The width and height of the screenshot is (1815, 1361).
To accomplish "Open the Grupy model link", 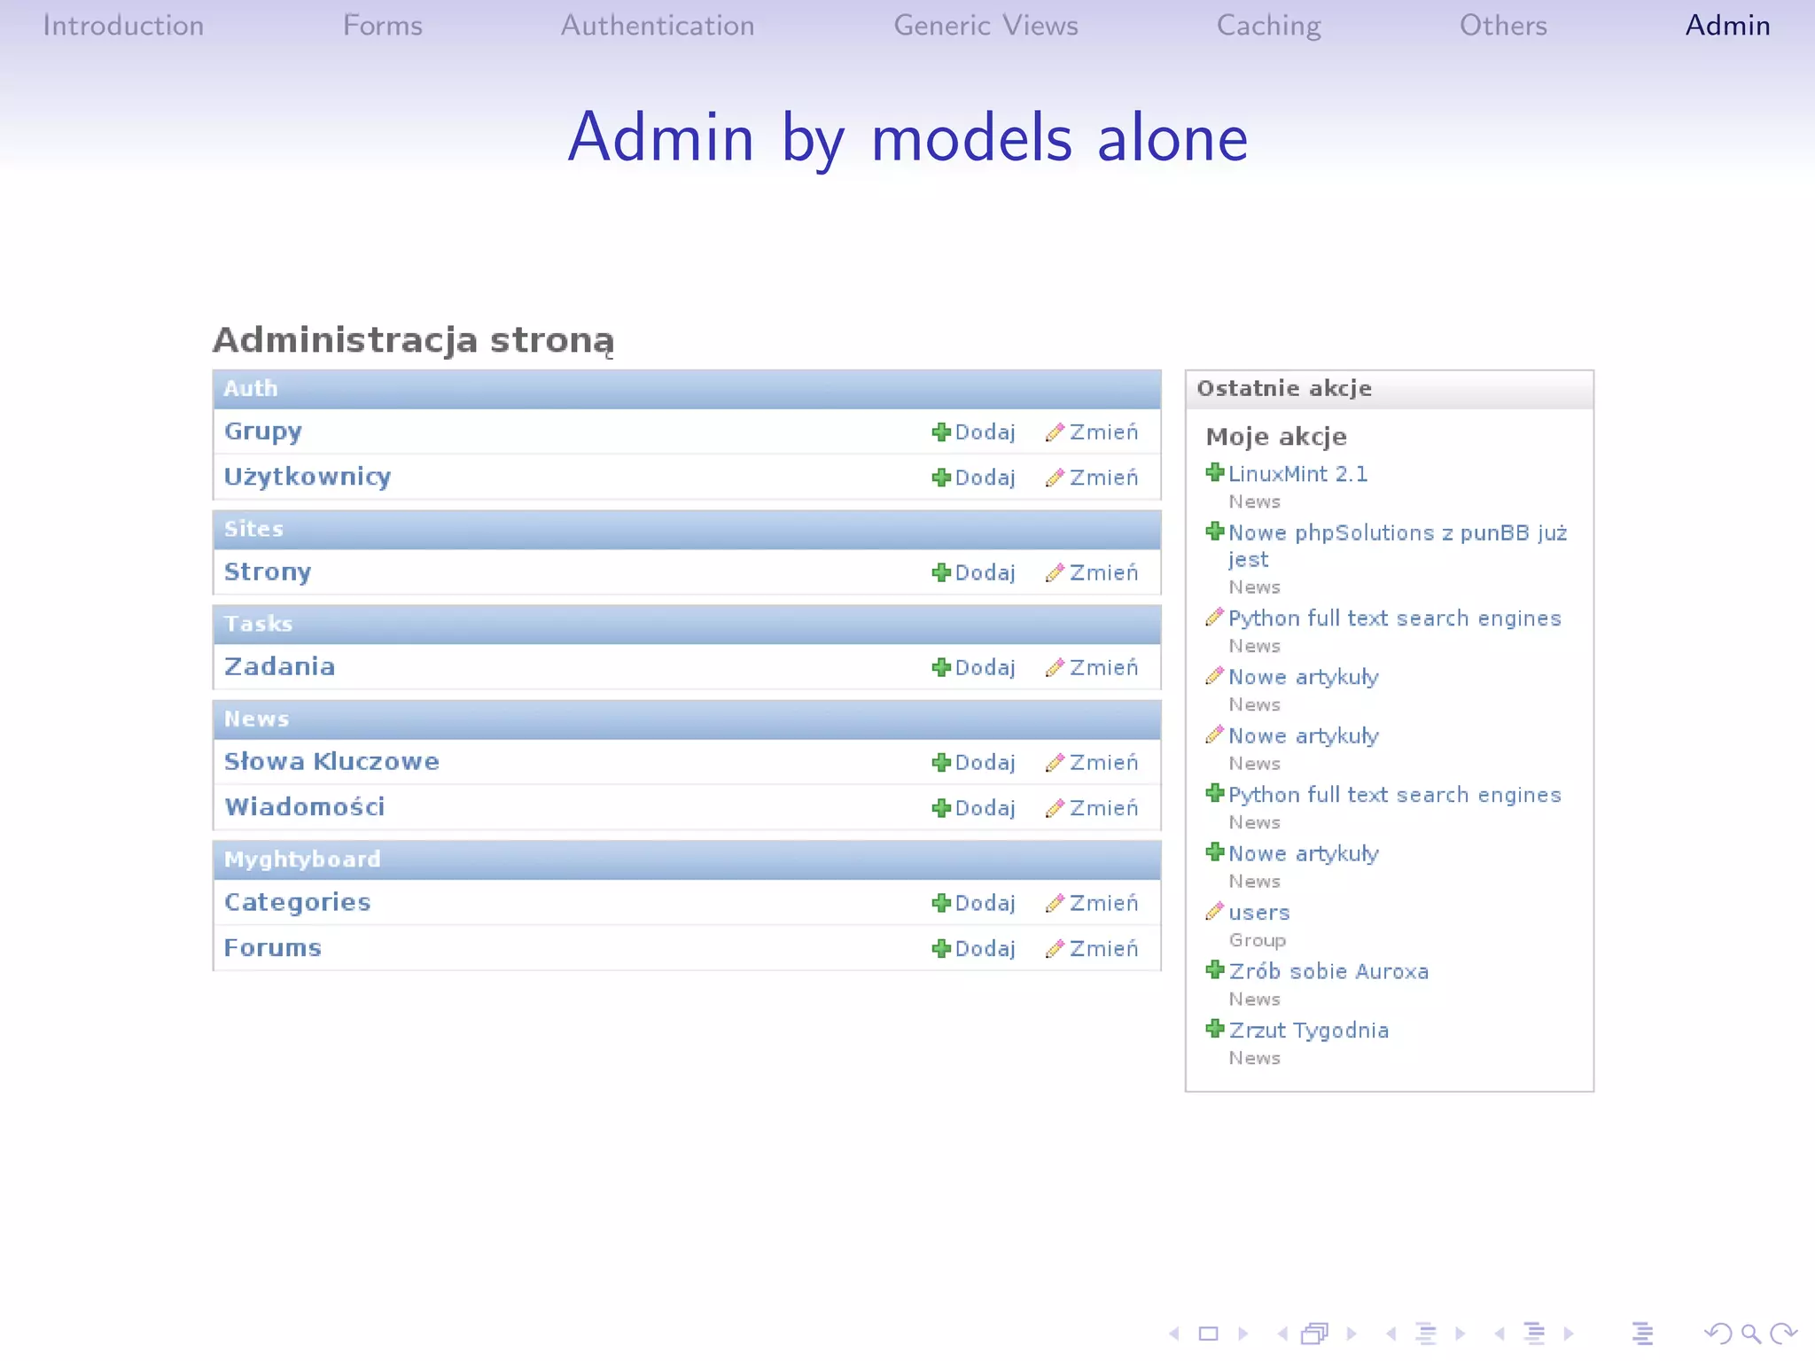I will tap(263, 432).
